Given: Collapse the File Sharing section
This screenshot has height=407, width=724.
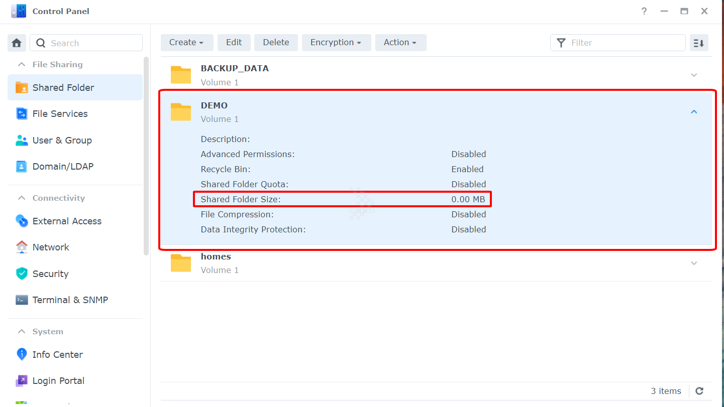Looking at the screenshot, I should pyautogui.click(x=22, y=64).
